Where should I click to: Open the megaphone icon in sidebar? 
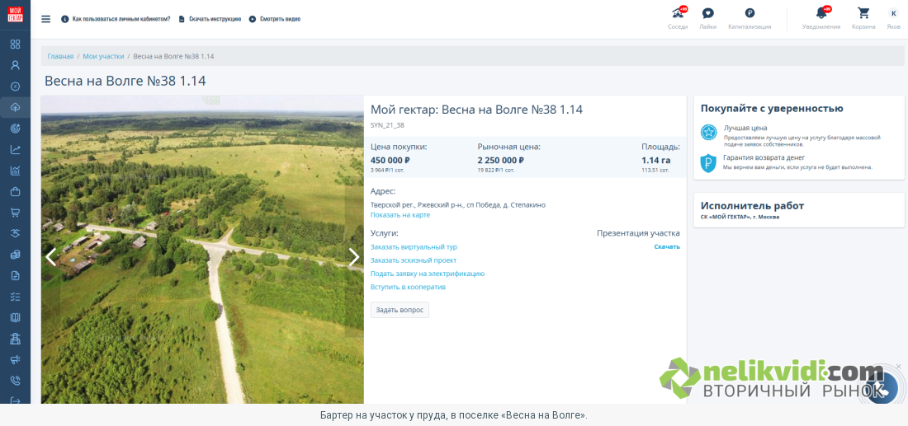[15, 359]
